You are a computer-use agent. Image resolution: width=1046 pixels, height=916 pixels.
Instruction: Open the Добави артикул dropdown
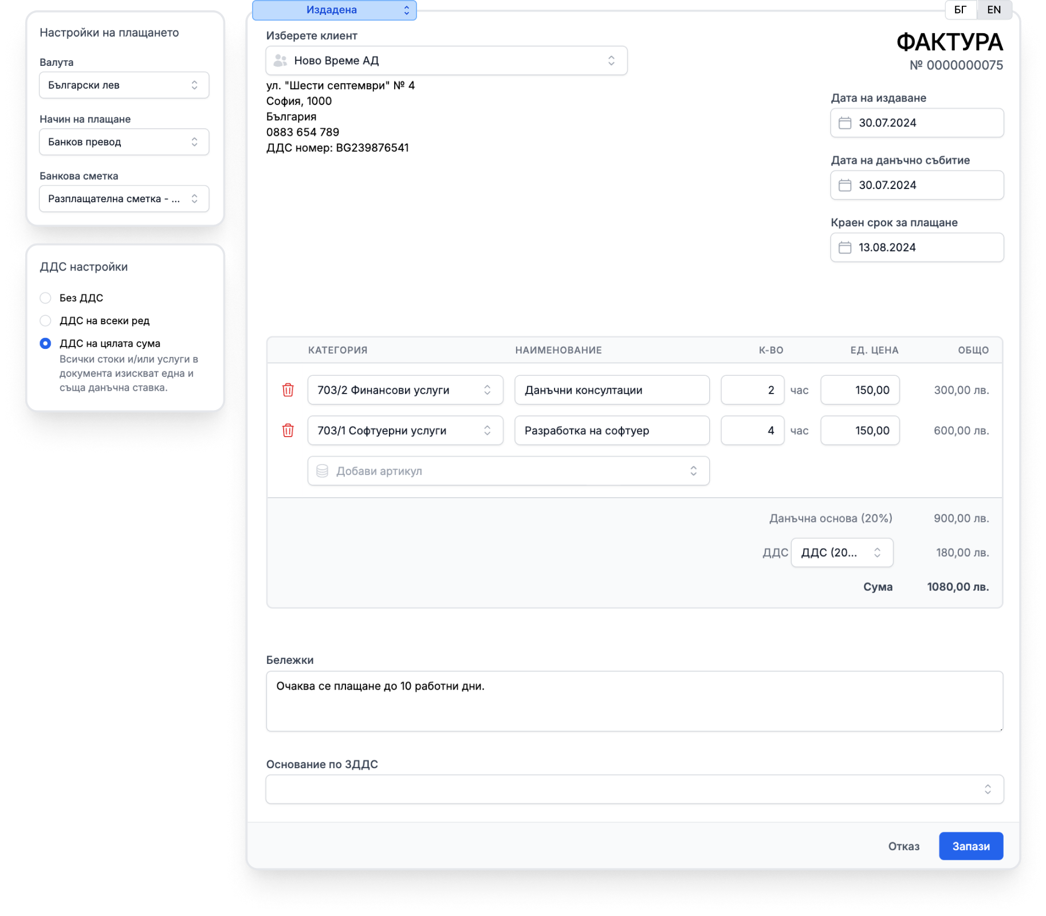(509, 471)
